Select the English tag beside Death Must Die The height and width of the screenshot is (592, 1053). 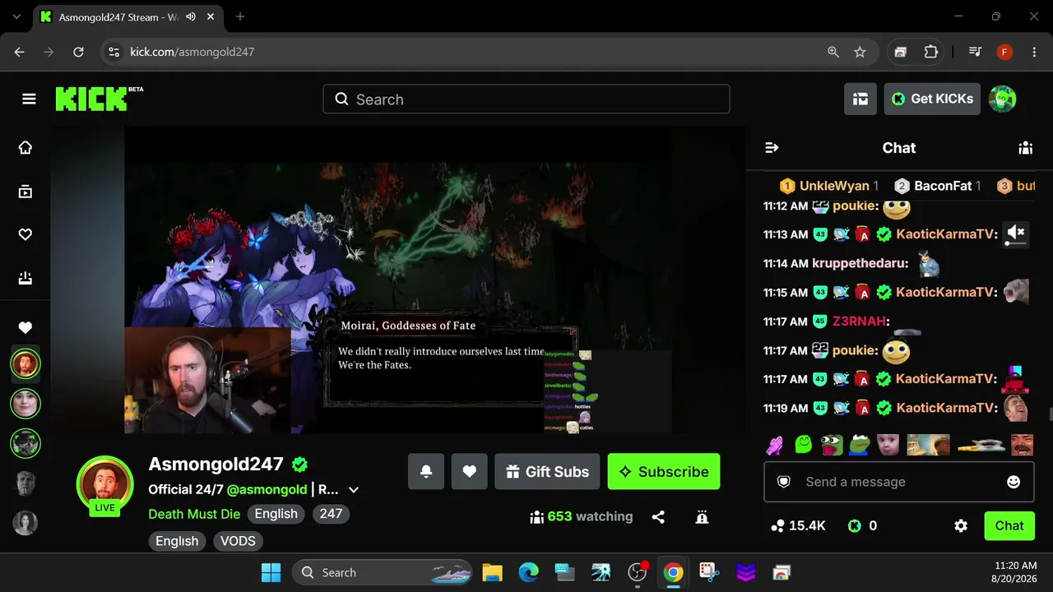click(276, 514)
